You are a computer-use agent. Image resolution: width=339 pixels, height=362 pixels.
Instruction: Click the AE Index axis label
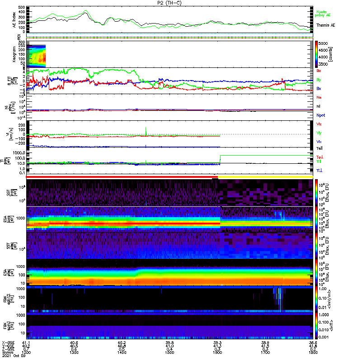point(14,19)
